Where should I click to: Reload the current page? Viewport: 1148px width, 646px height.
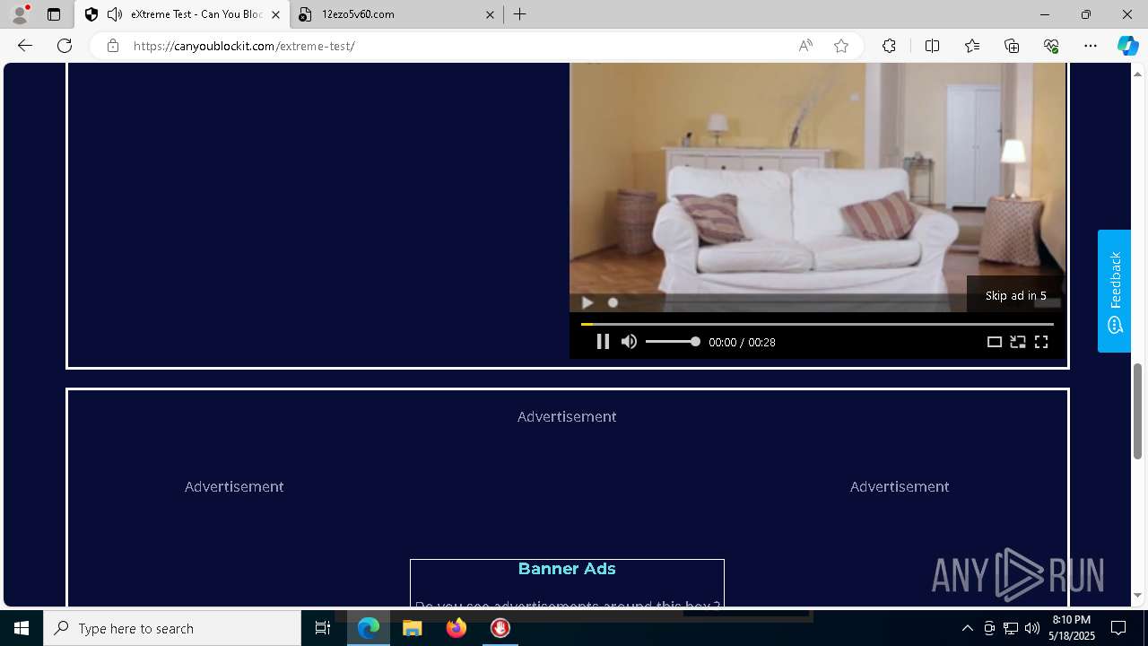[x=65, y=46]
